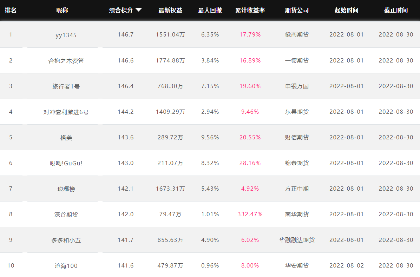The image size is (420, 277).
Task: Select the score value 143.6
Action: pyautogui.click(x=126, y=137)
